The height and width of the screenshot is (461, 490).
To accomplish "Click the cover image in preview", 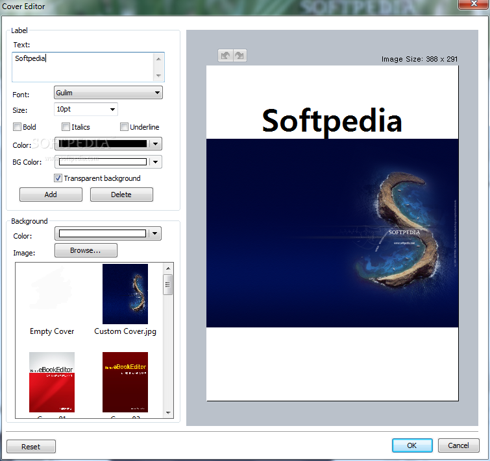I will (x=332, y=233).
